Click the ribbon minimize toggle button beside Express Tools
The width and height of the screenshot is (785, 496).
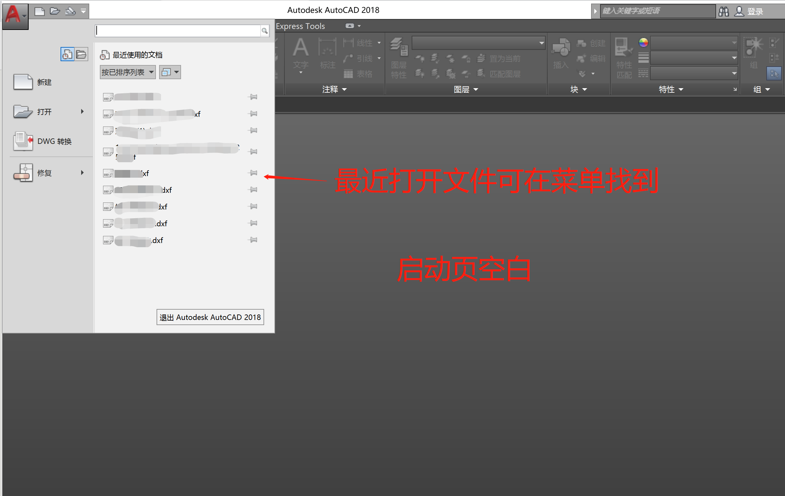pyautogui.click(x=349, y=26)
